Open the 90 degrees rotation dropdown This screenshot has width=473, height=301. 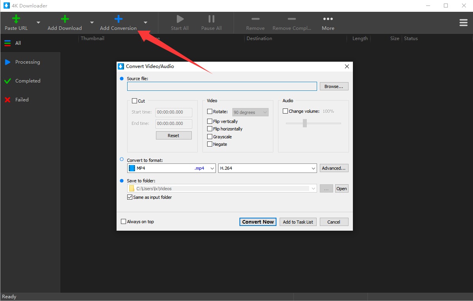250,112
